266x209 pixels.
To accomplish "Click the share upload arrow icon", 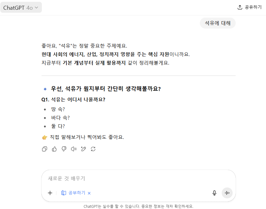I will 240,7.
